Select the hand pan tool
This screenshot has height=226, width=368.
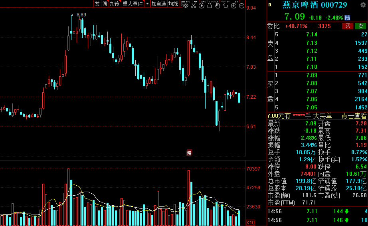218,5
